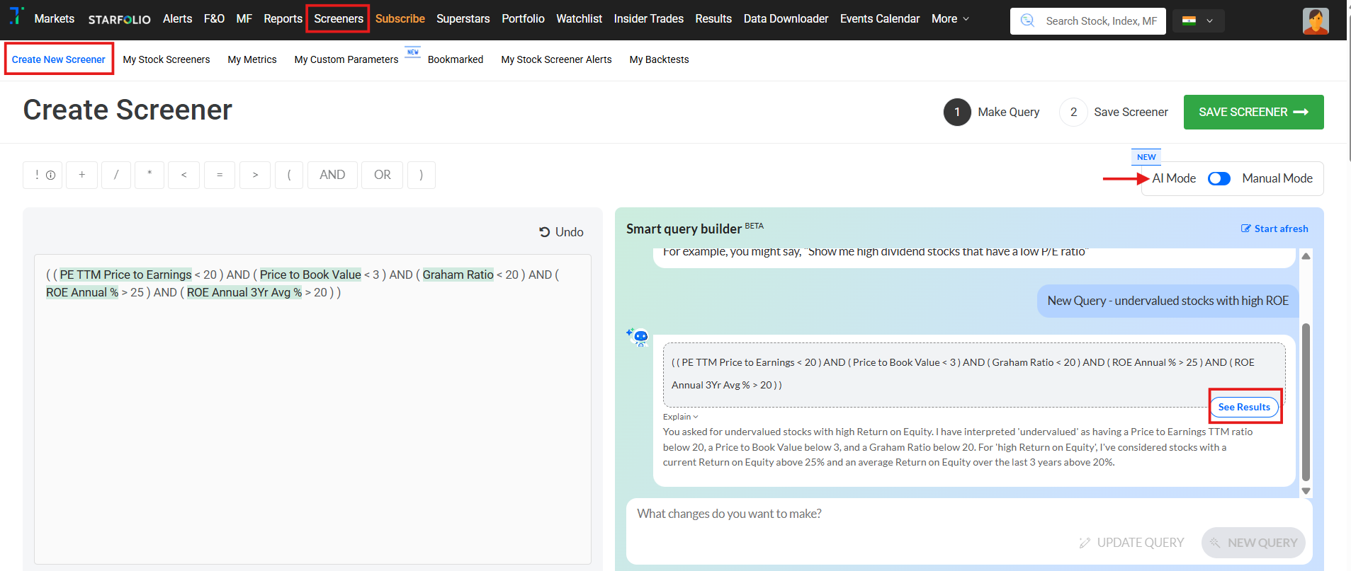Open the Markets menu
The width and height of the screenshot is (1351, 571).
55,19
